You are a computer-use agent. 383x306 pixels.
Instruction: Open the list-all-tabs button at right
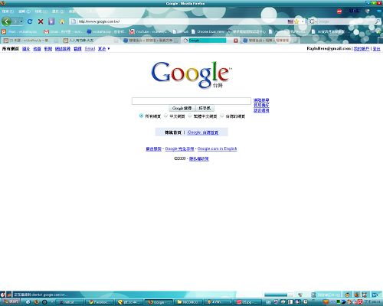pyautogui.click(x=380, y=41)
